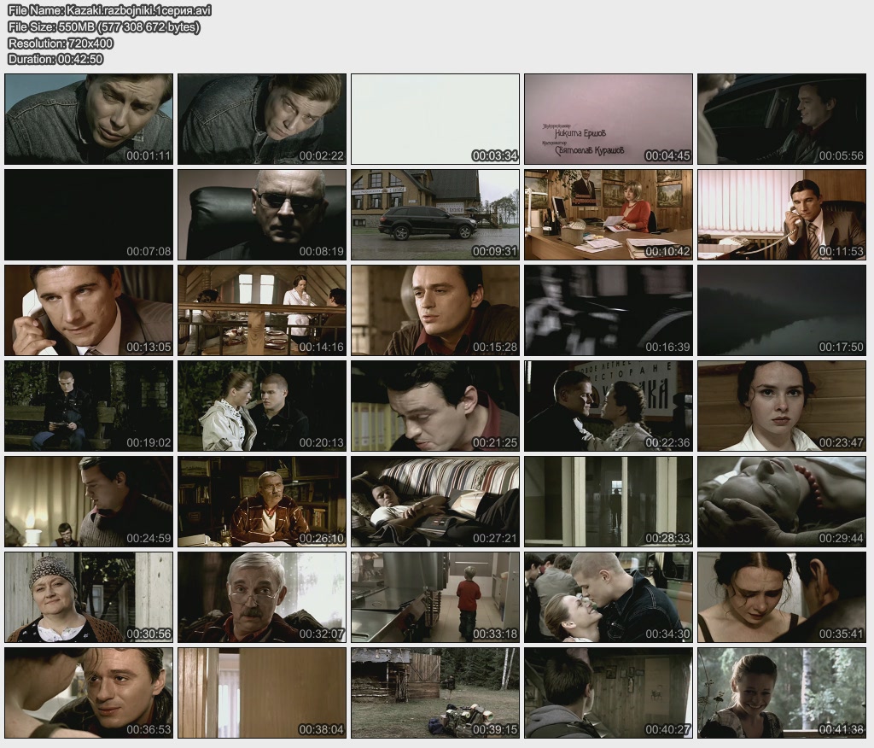874x748 pixels.
Task: Click the frame stamped 00:36:53
Action: pos(89,692)
